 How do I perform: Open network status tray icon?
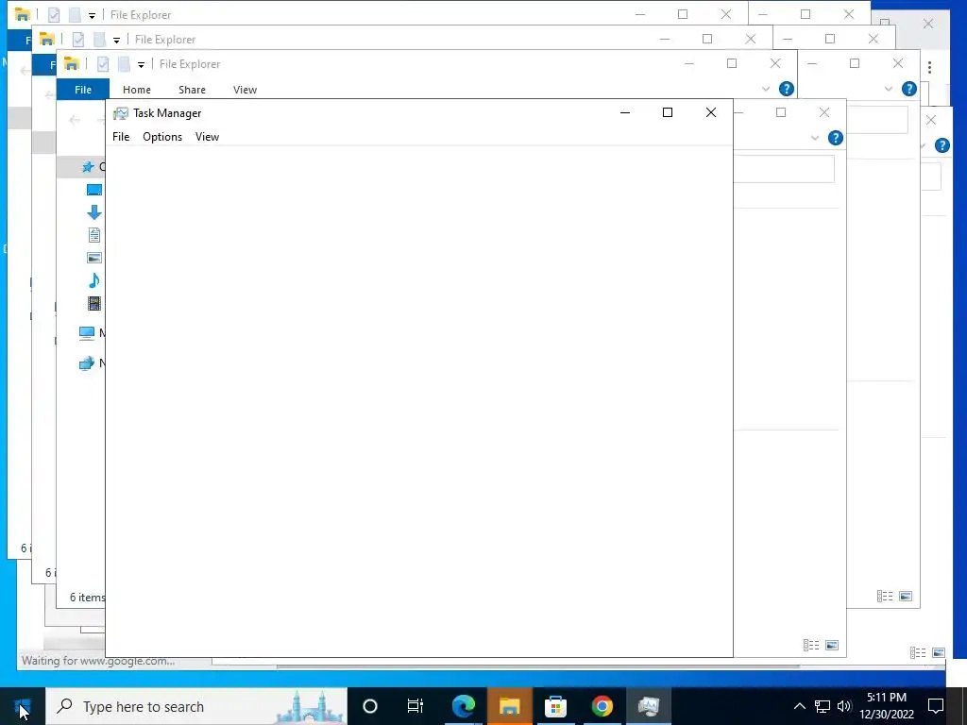point(823,706)
